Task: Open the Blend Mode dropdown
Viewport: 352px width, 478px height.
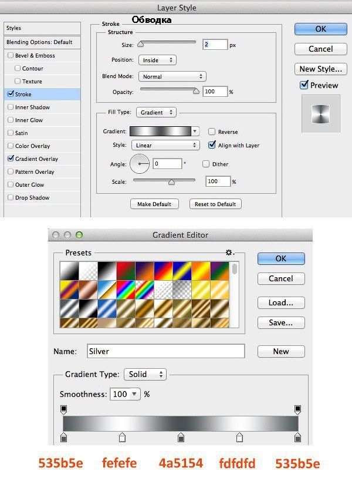Action: click(x=172, y=76)
